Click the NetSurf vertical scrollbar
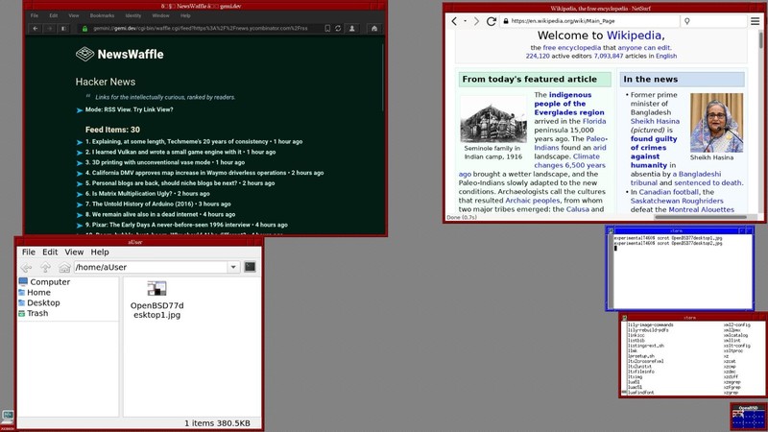 [x=760, y=123]
